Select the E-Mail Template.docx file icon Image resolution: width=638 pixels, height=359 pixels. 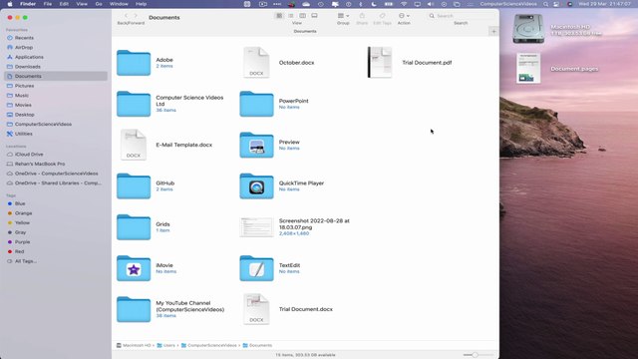tap(134, 145)
